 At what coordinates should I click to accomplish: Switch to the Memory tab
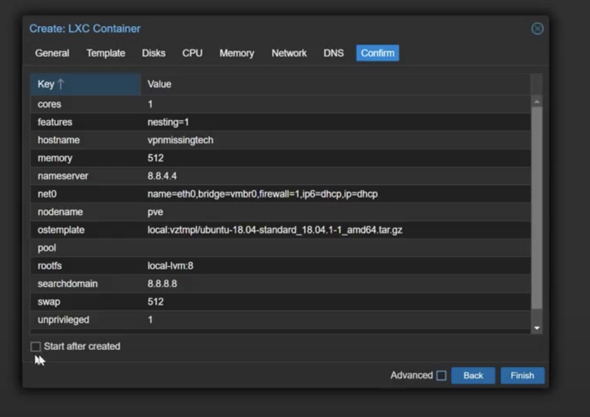pos(237,53)
